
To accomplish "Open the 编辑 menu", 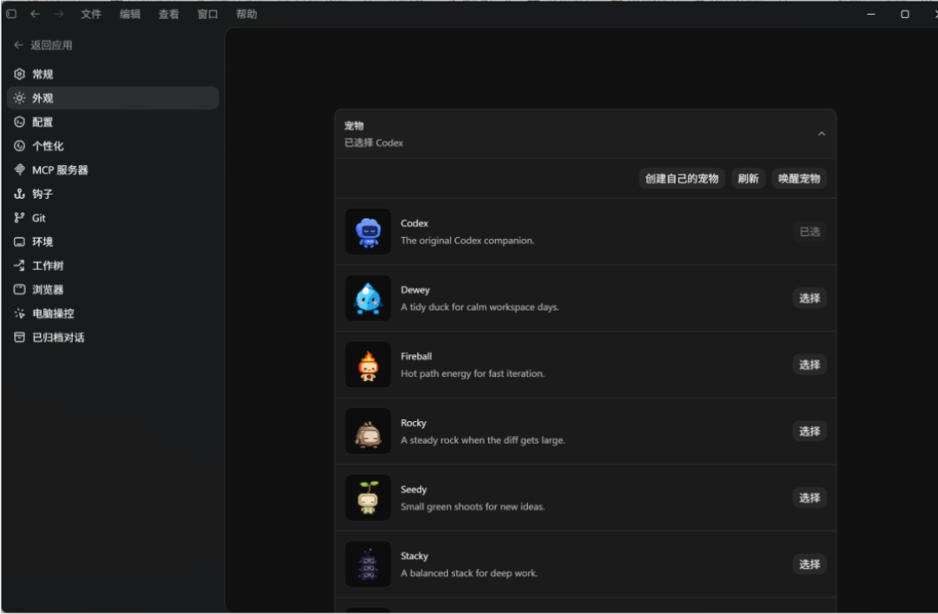I will click(129, 14).
